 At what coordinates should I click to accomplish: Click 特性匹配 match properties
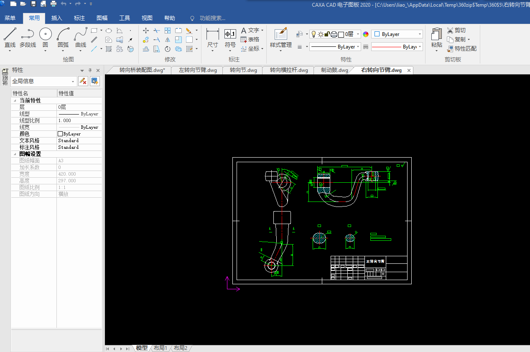coord(461,48)
